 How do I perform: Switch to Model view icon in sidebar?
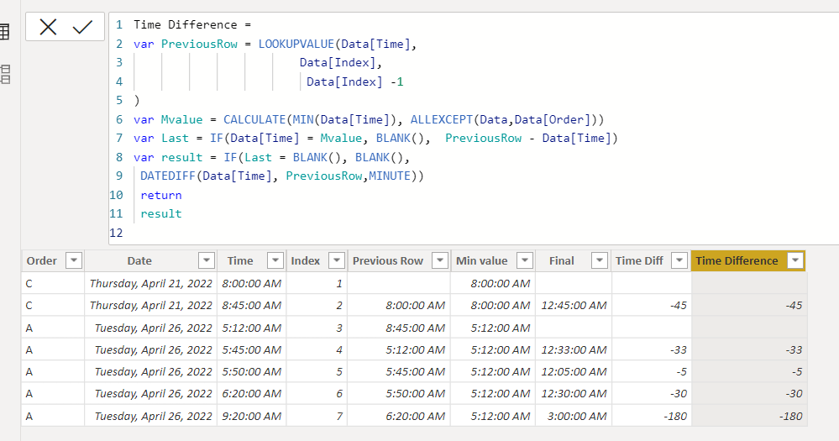tap(5, 74)
